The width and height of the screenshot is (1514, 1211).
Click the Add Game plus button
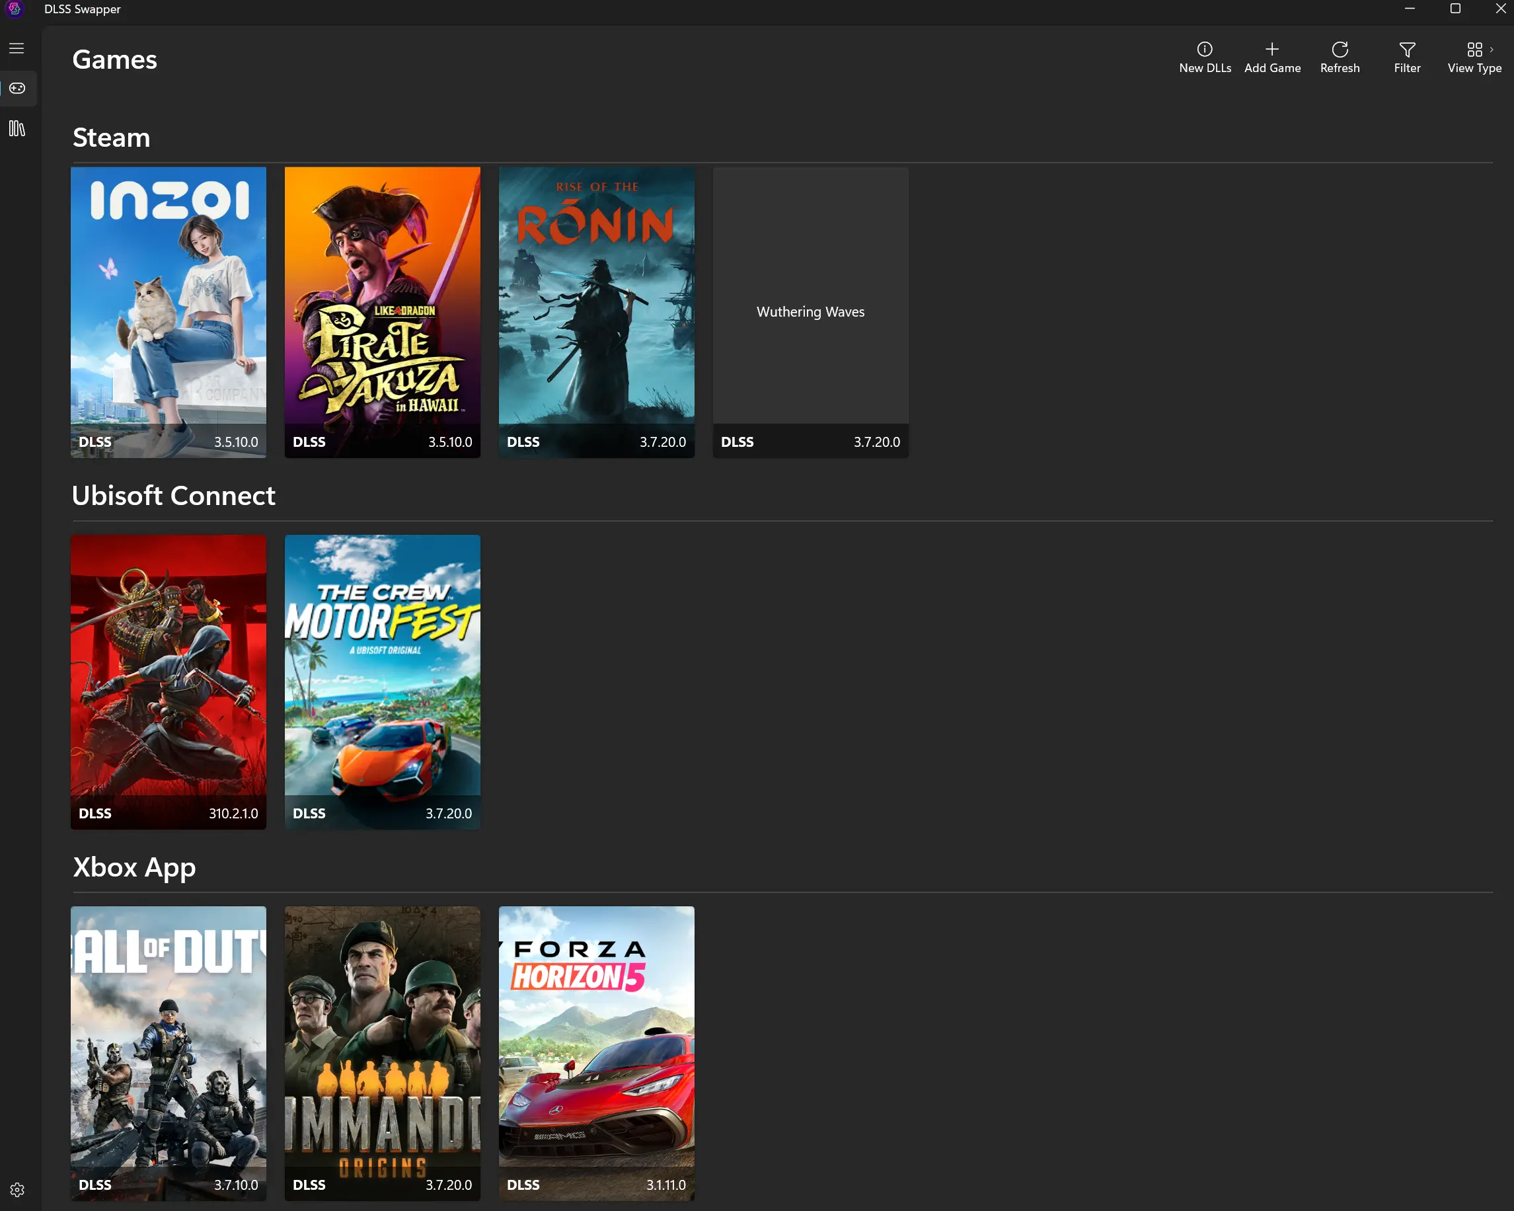click(1272, 58)
